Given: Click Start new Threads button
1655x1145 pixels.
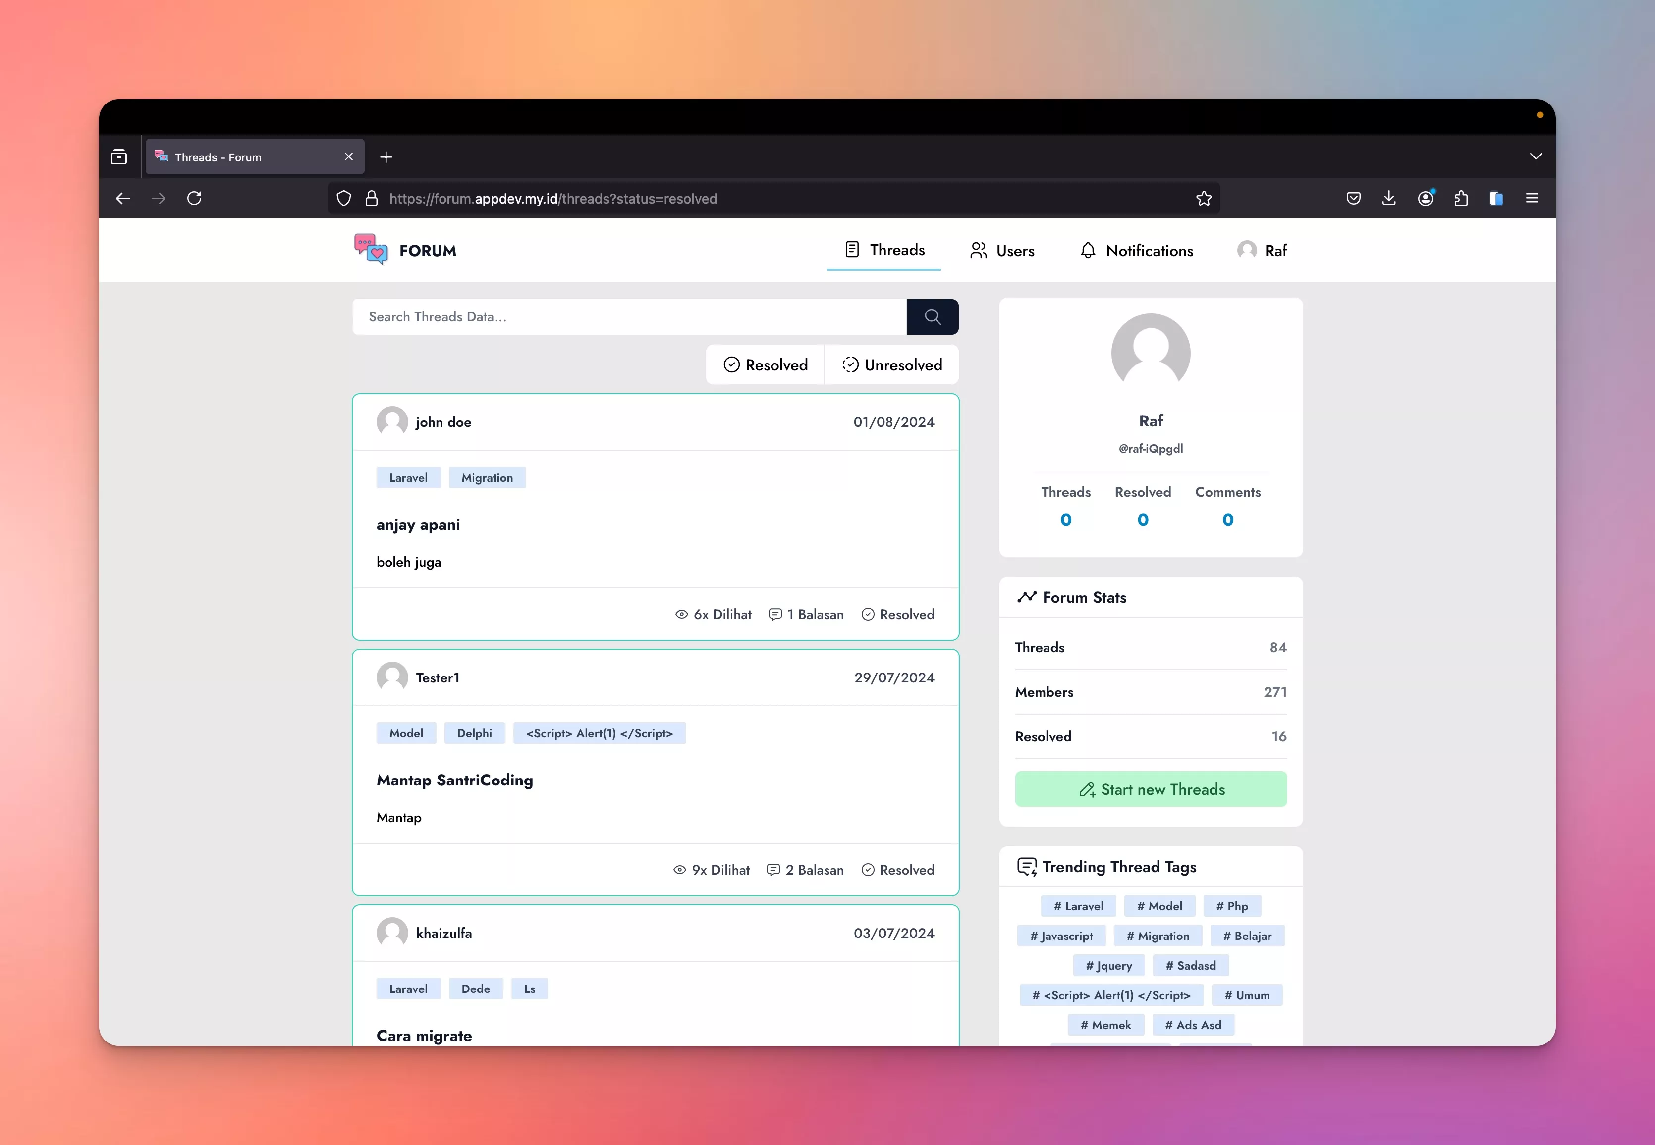Looking at the screenshot, I should [x=1151, y=789].
